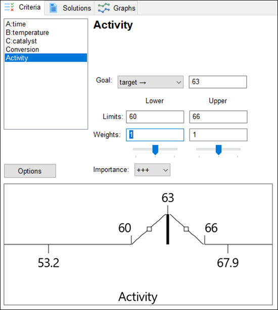Open the Goal dropdown showing target
The width and height of the screenshot is (278, 310).
point(151,82)
